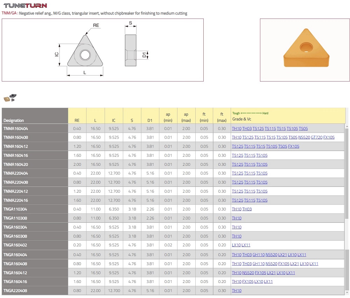Open LX11 grade link in TNGA160416 row
This screenshot has width=350, height=298.
coord(268,282)
